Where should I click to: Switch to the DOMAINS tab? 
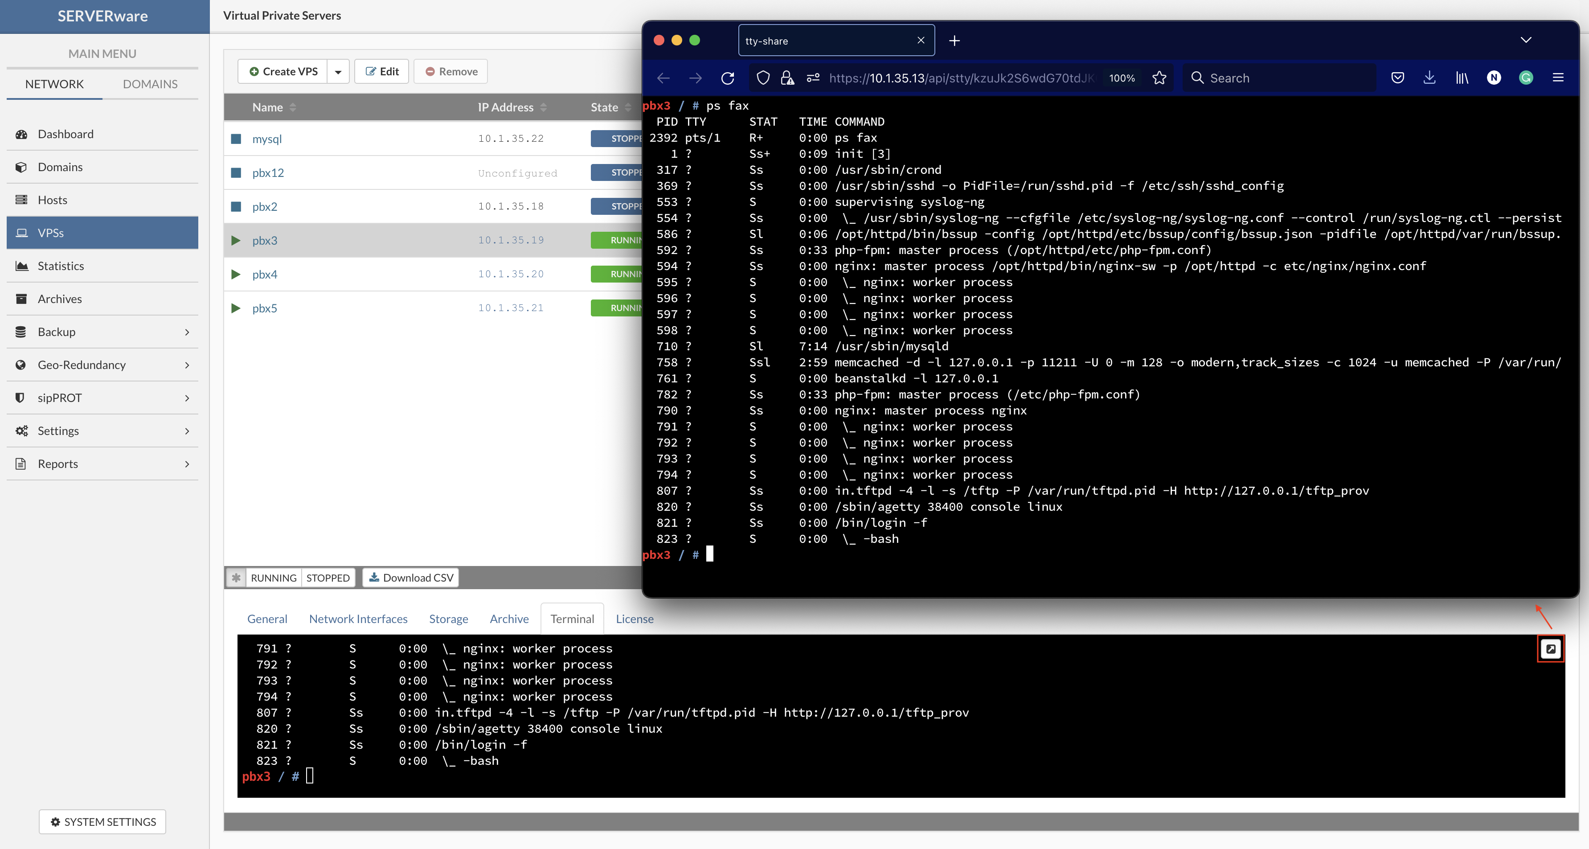(150, 84)
